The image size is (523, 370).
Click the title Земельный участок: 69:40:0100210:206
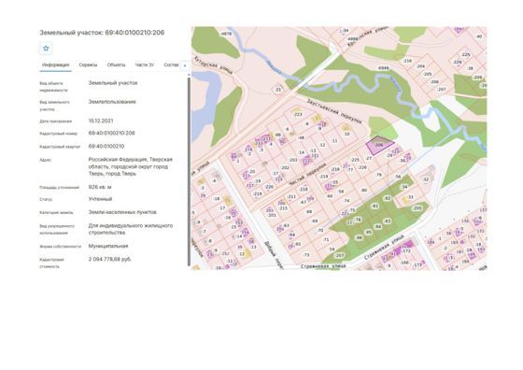102,33
